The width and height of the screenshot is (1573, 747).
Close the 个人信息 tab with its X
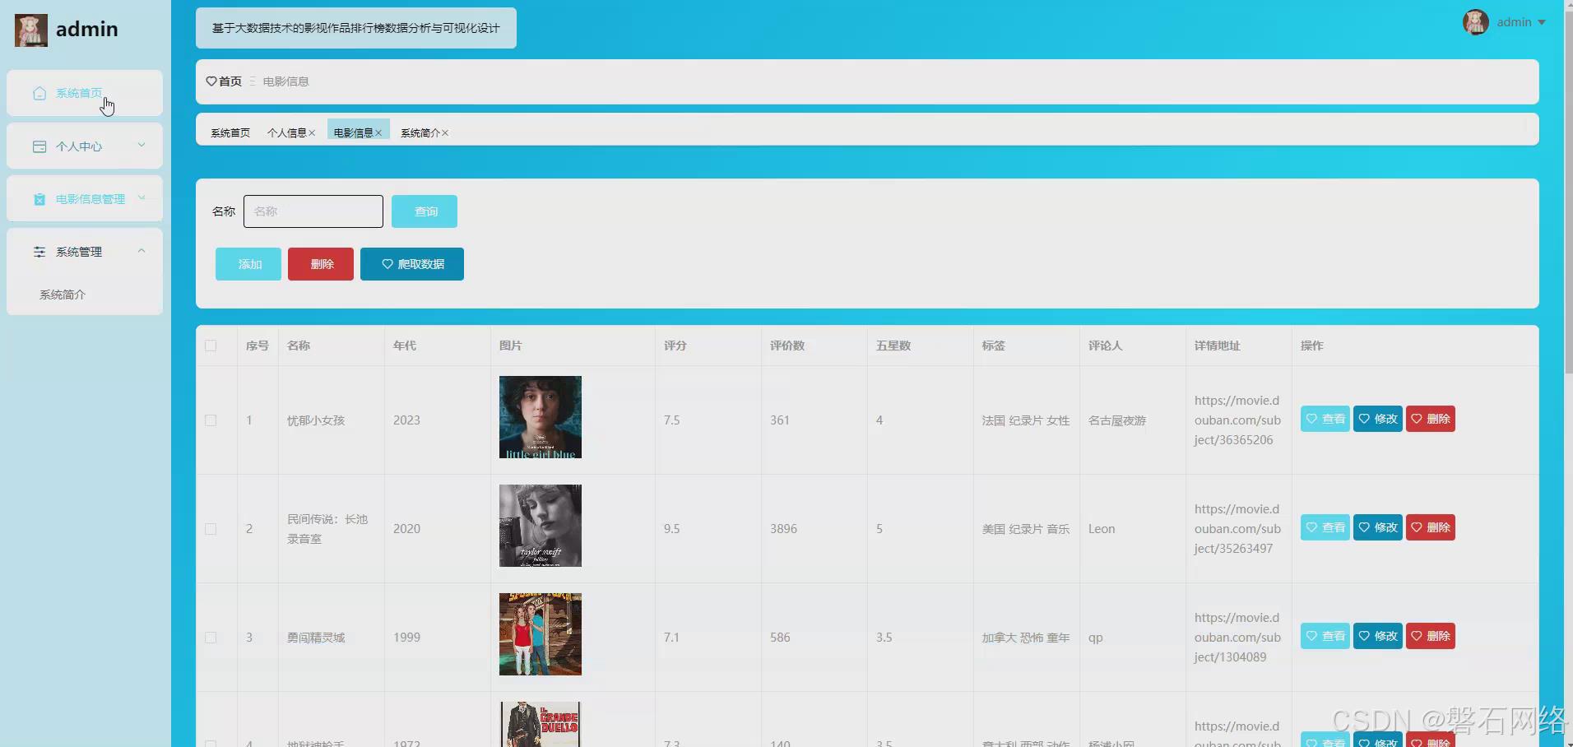[x=312, y=133]
